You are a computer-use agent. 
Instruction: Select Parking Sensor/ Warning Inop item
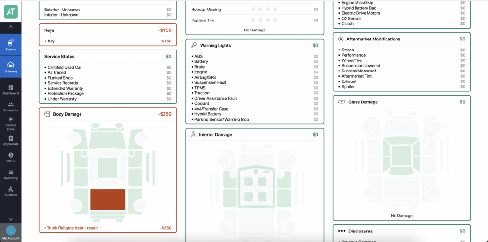[254, 119]
